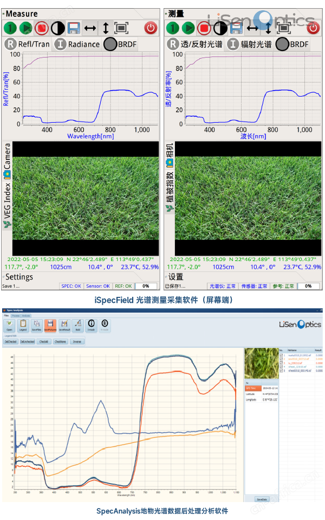Screen dimensions: 325x520
Task: Expand the 设置 section
Action: pyautogui.click(x=174, y=277)
